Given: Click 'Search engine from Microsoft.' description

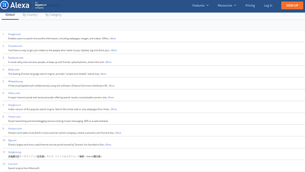Looking at the screenshot, I should coord(24,168).
